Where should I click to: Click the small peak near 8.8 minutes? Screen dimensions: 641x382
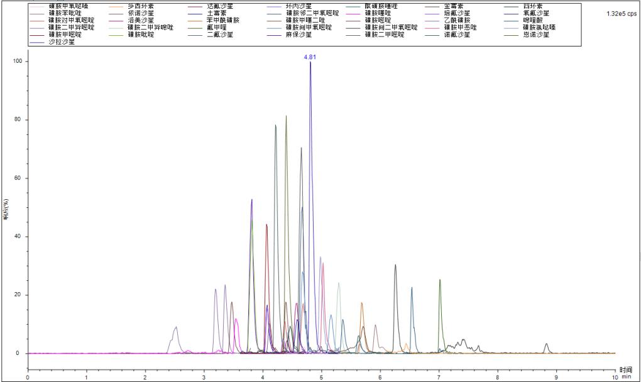click(546, 344)
